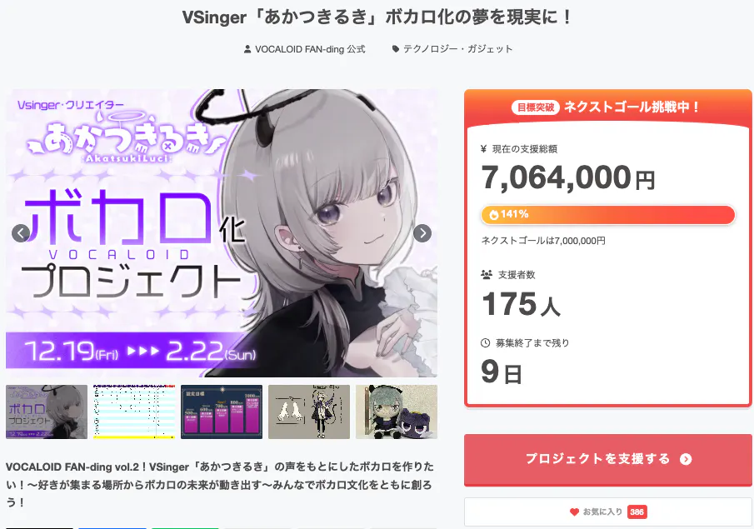Click the supporters group icon

pos(487,275)
